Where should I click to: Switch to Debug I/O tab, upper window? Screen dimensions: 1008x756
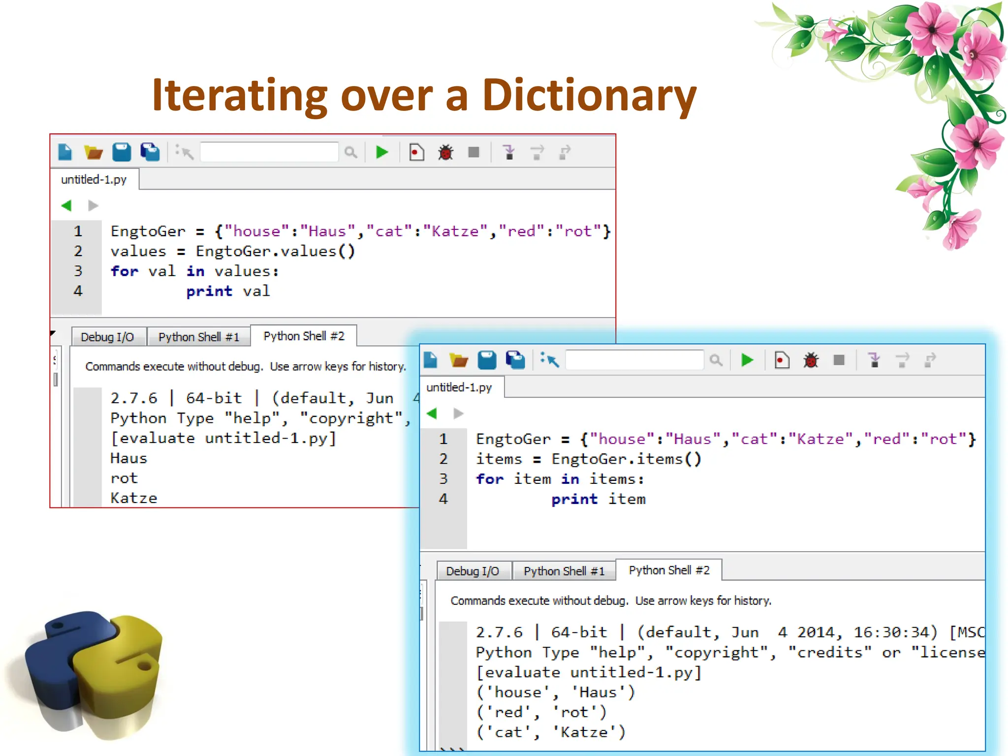(107, 337)
